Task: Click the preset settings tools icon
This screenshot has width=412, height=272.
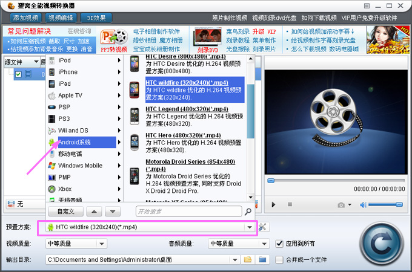Action: 262,227
